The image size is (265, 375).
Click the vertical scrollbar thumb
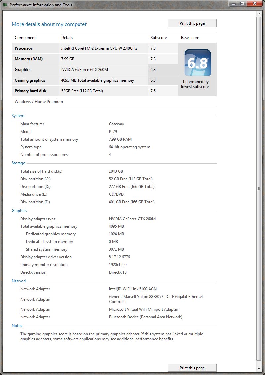tap(259, 189)
